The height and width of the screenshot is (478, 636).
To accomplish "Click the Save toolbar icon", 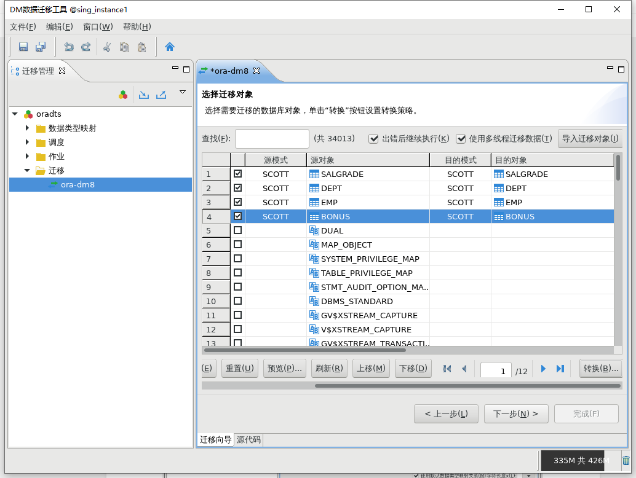I will click(x=23, y=47).
